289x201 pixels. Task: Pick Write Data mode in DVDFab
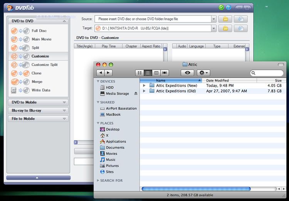[39, 90]
